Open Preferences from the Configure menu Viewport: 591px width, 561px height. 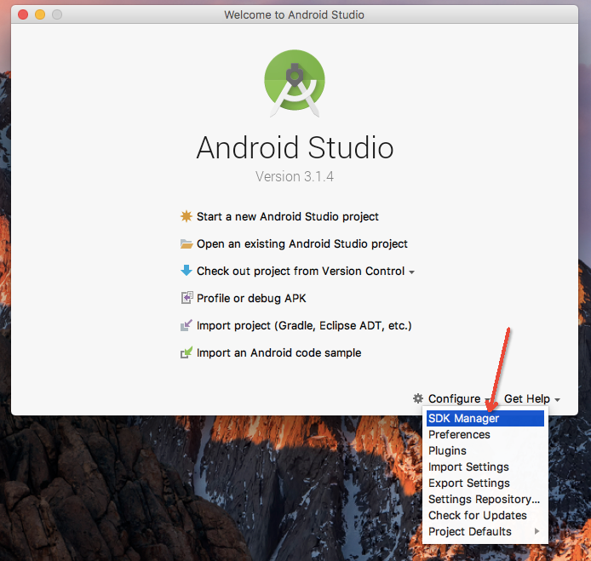click(485, 434)
